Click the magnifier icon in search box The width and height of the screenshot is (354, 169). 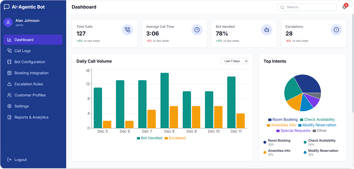click(x=282, y=7)
